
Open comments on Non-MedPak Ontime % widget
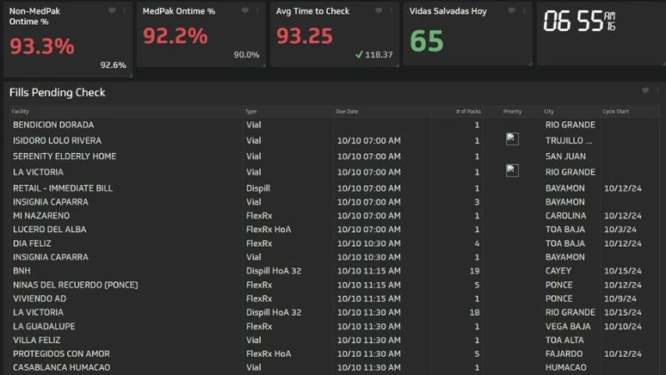click(112, 11)
